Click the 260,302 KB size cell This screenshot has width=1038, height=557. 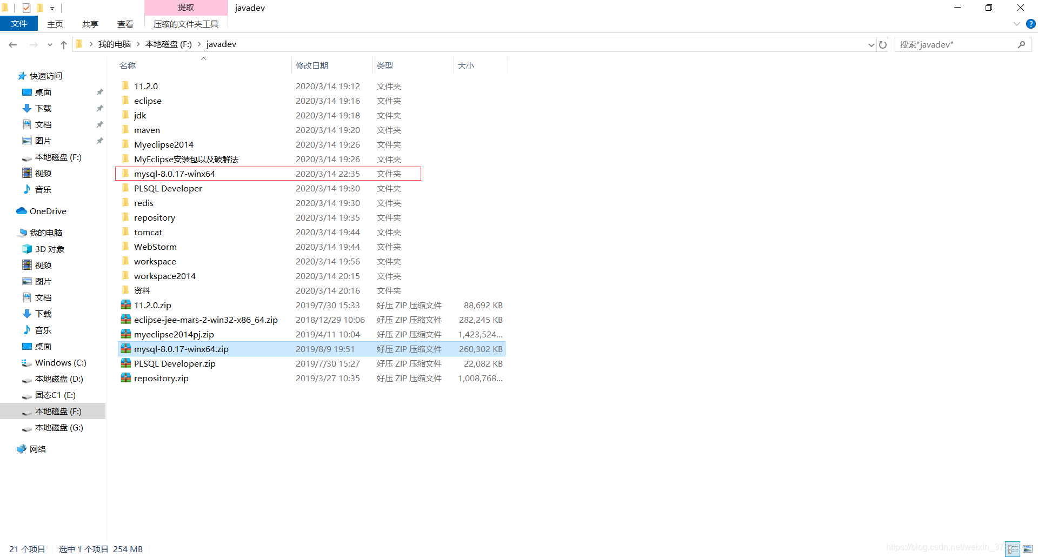[481, 349]
